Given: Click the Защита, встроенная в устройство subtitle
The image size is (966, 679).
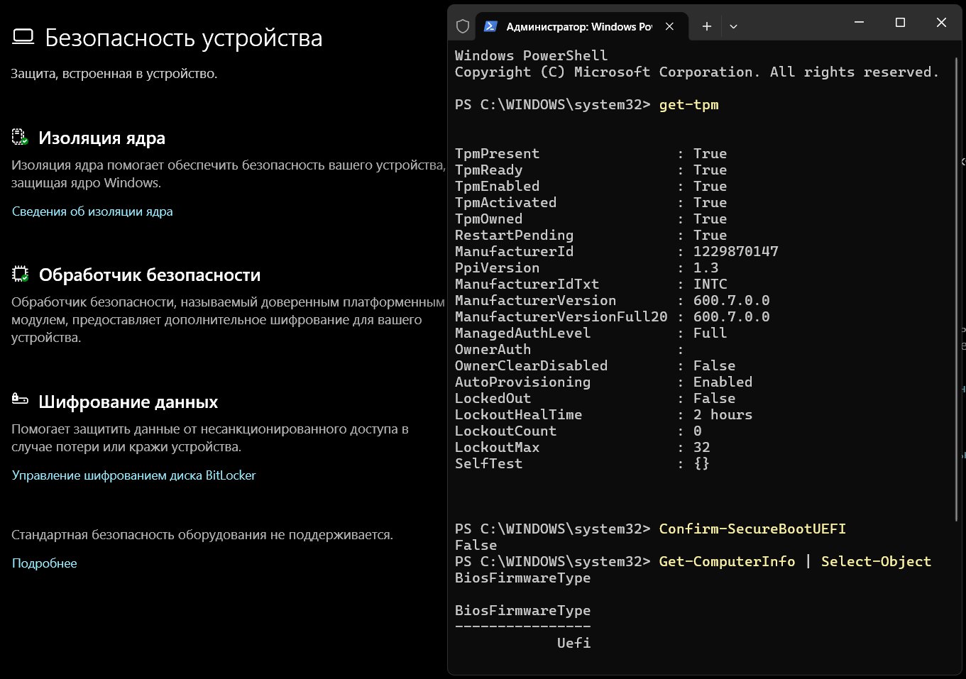Looking at the screenshot, I should [114, 74].
